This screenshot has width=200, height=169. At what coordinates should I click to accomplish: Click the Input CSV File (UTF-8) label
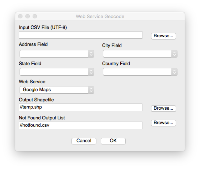coord(43,27)
